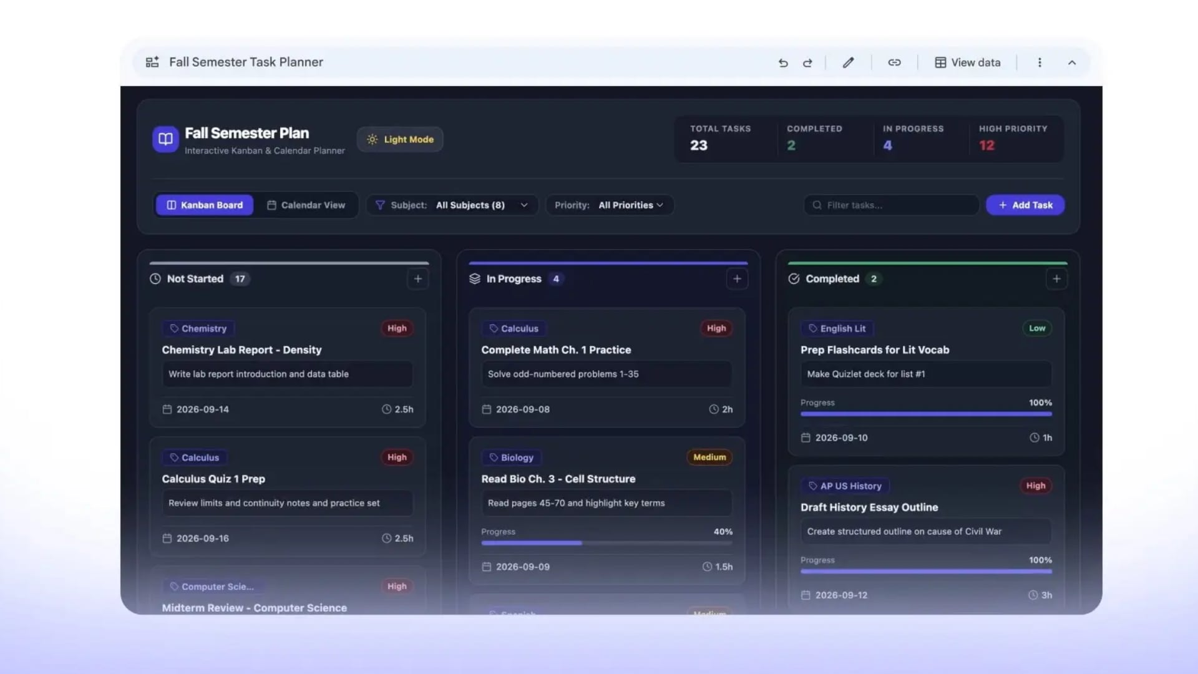The width and height of the screenshot is (1198, 674).
Task: Add a card to the Not Started column
Action: coord(418,279)
